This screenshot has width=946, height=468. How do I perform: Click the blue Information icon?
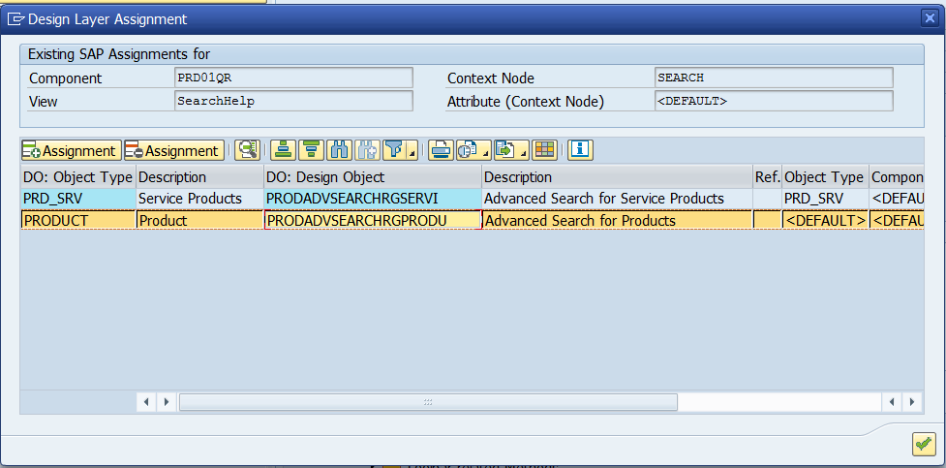coord(580,150)
